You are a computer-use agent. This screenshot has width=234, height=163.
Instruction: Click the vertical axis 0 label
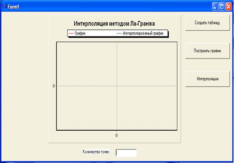pyautogui.click(x=54, y=86)
